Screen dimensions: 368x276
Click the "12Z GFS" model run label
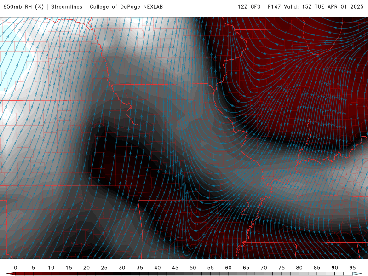[x=249, y=6]
